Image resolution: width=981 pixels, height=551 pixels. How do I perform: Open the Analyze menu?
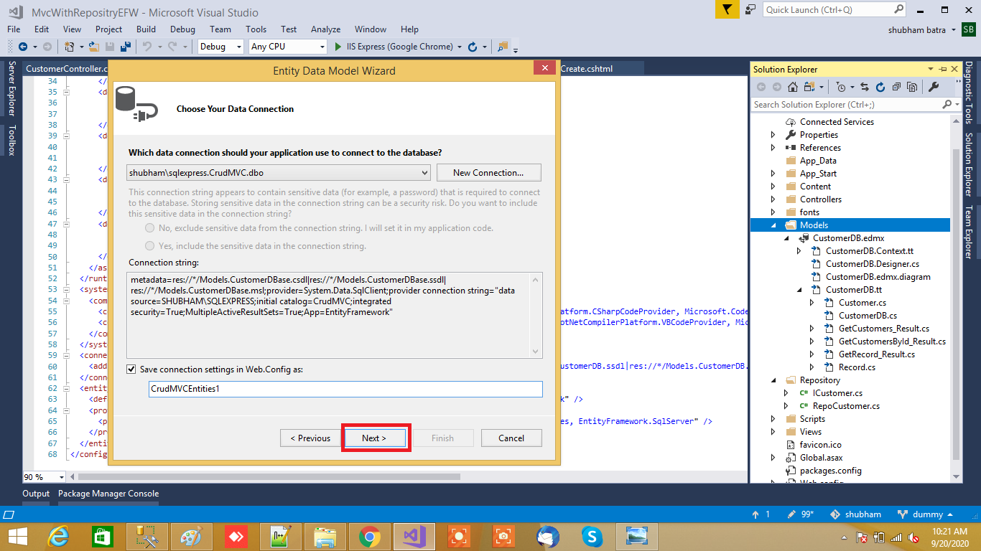pyautogui.click(x=325, y=29)
